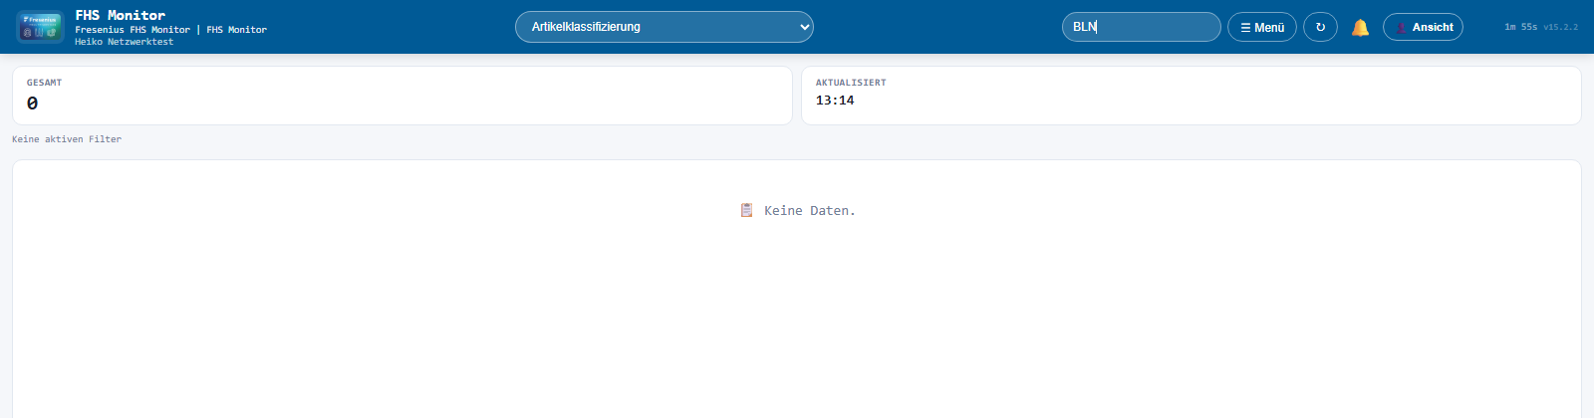
Task: Click the notification bell icon
Action: pos(1360,28)
